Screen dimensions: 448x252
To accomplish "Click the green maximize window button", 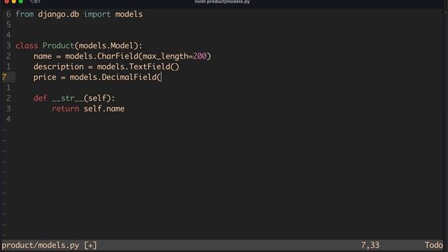I will (x=21, y=1).
